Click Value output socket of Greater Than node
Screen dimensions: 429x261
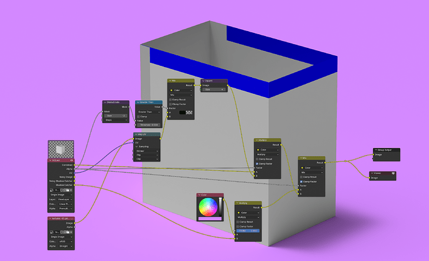point(163,107)
